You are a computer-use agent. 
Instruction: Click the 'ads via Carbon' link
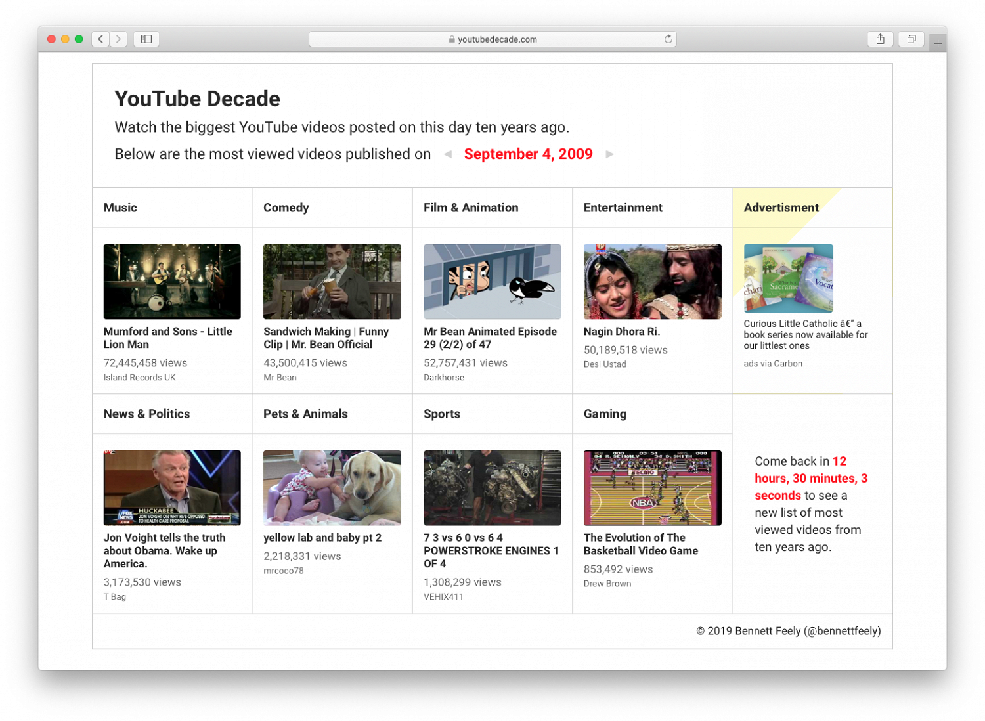tap(773, 364)
